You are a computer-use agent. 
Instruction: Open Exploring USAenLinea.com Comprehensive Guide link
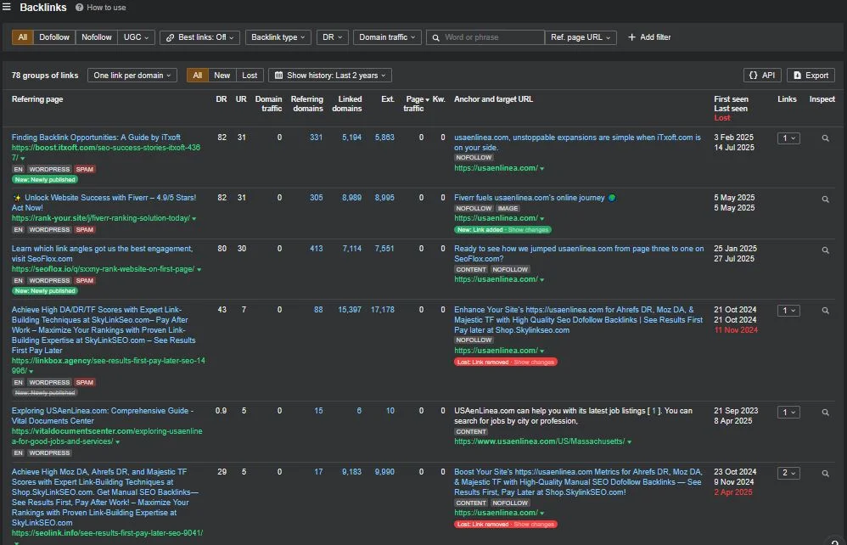point(103,416)
